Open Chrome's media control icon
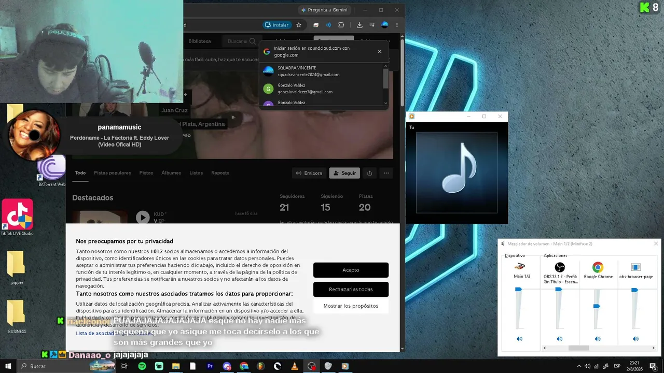 point(372,25)
